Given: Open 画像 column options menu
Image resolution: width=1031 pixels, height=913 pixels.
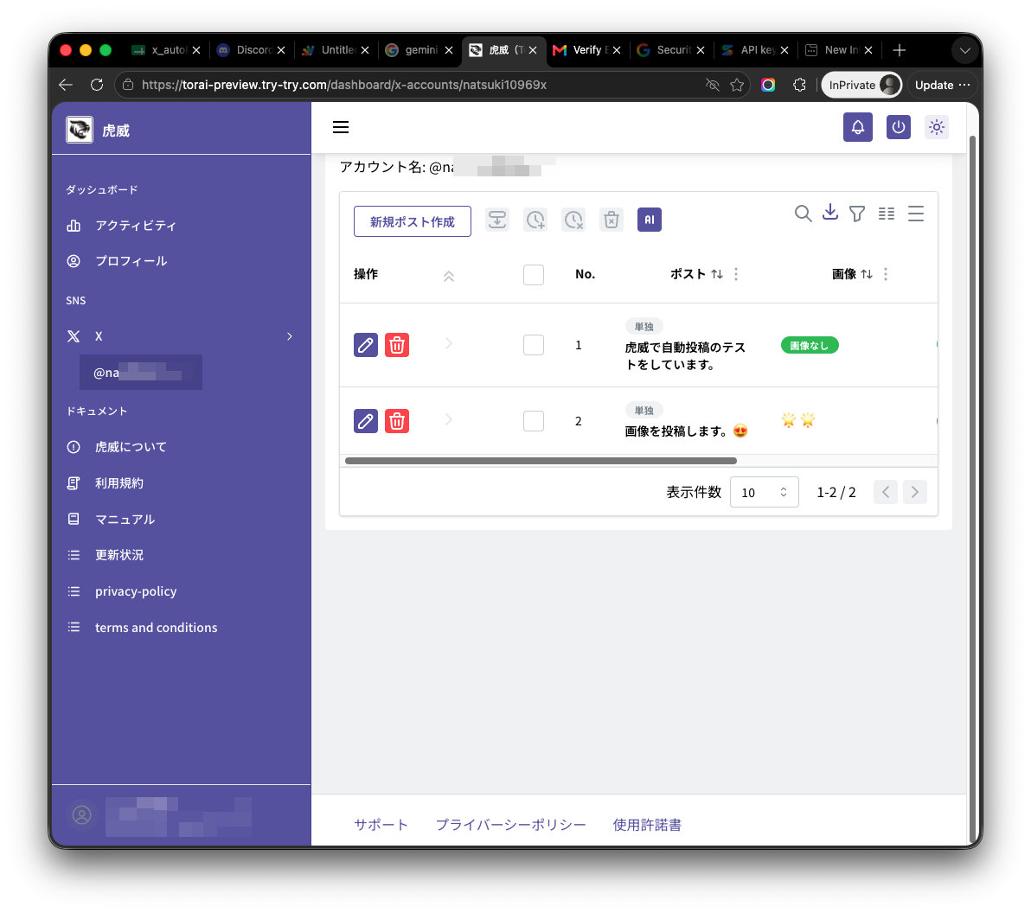Looking at the screenshot, I should pyautogui.click(x=886, y=274).
